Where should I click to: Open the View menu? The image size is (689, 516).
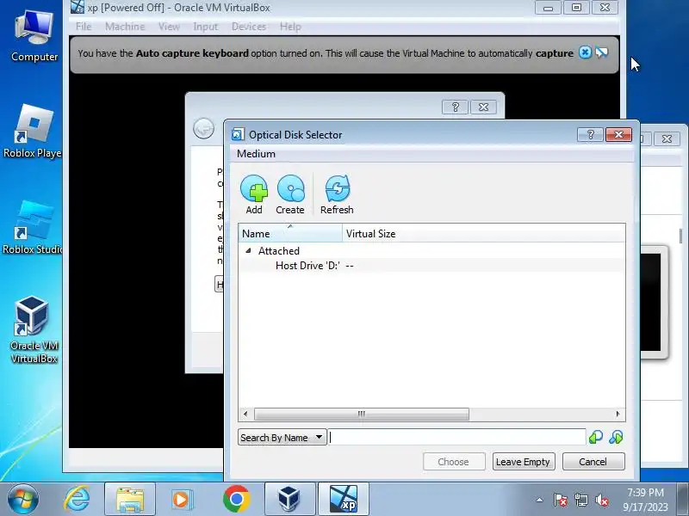click(x=169, y=27)
